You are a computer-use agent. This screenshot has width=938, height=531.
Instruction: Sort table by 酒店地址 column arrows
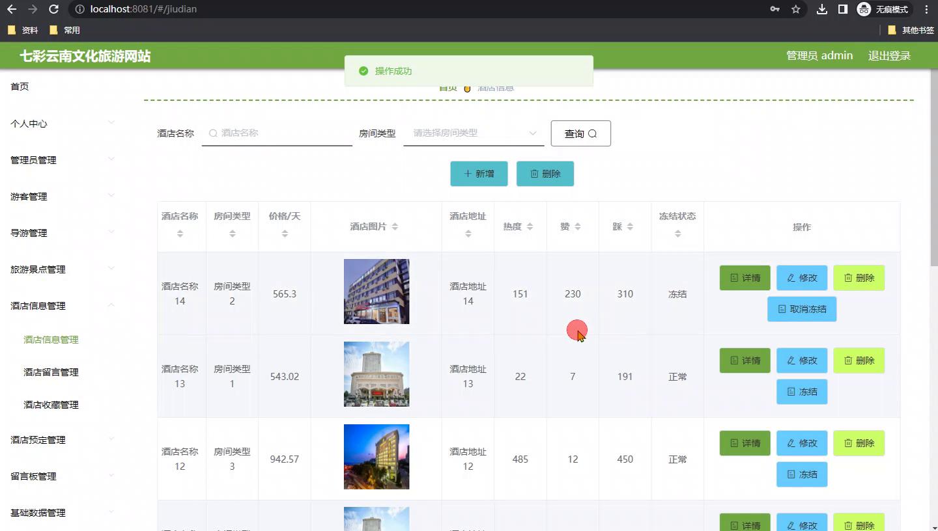(x=468, y=234)
